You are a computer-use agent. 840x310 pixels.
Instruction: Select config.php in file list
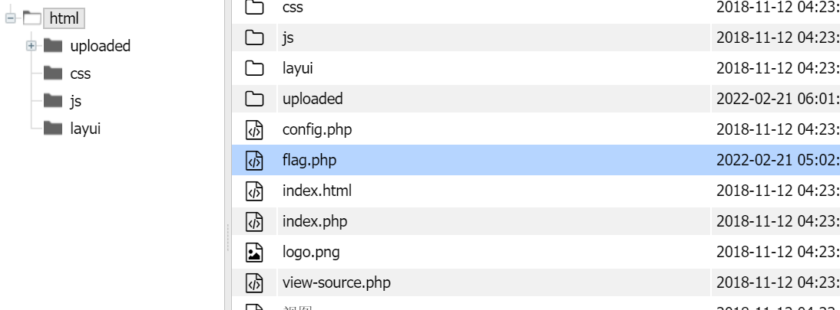click(317, 130)
